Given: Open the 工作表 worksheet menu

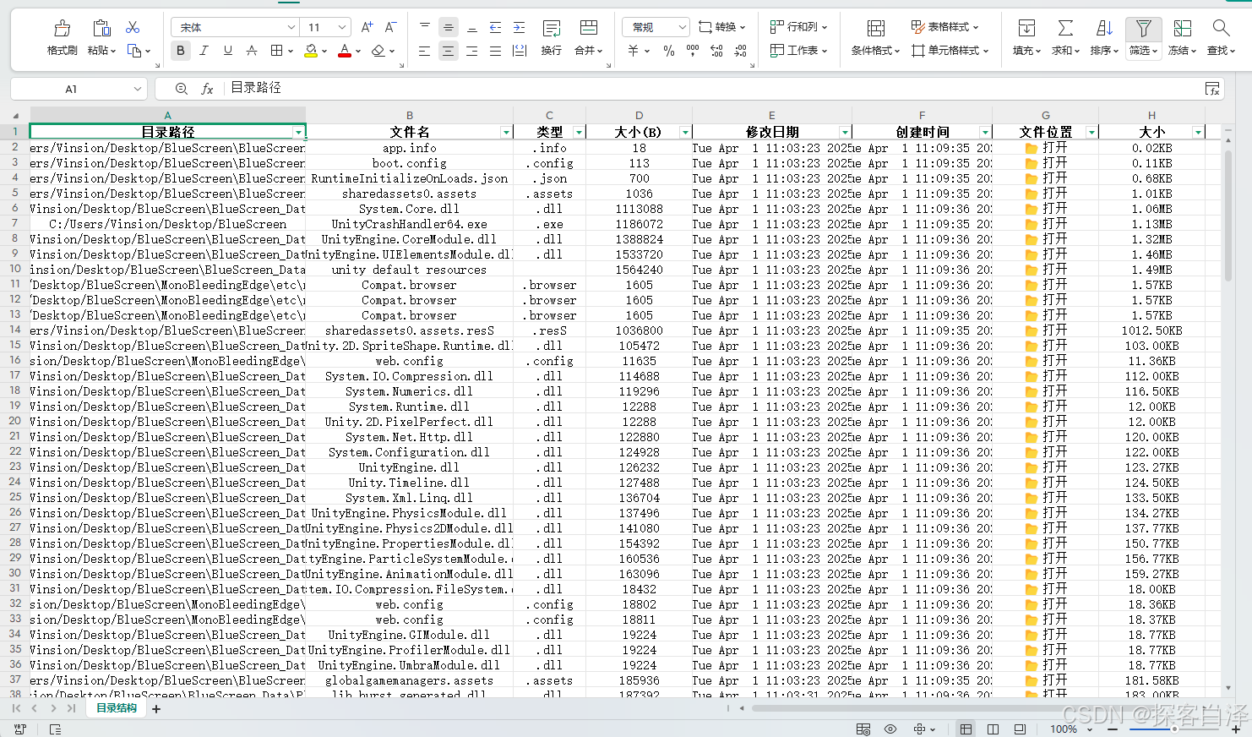Looking at the screenshot, I should pyautogui.click(x=799, y=51).
